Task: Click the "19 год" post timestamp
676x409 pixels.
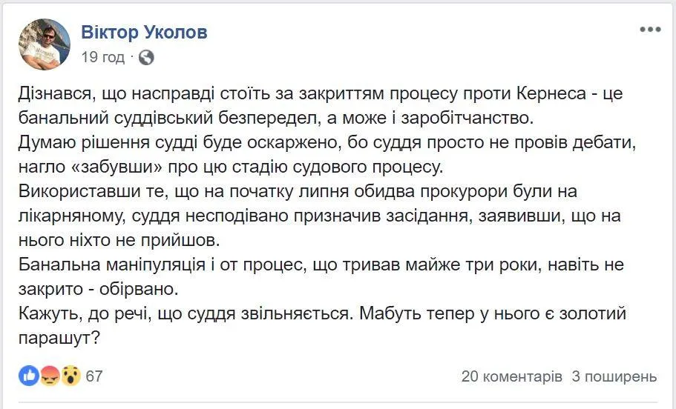Action: [102, 56]
